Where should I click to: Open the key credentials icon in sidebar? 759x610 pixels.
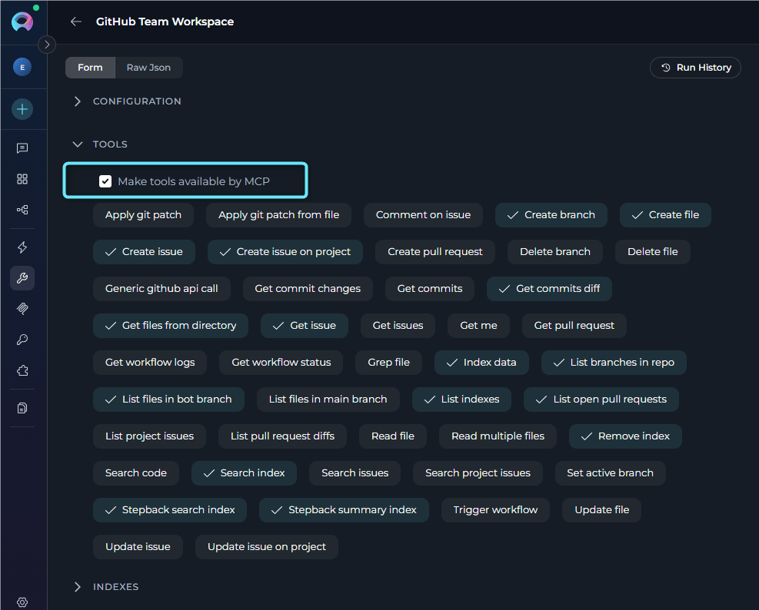coord(22,340)
